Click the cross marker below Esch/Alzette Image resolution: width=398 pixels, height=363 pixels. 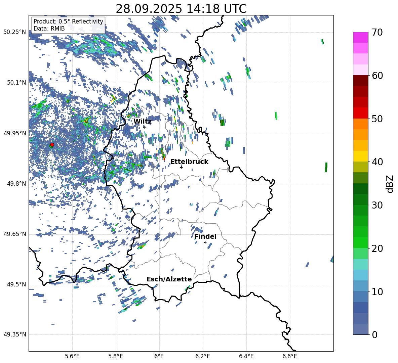[157, 285]
